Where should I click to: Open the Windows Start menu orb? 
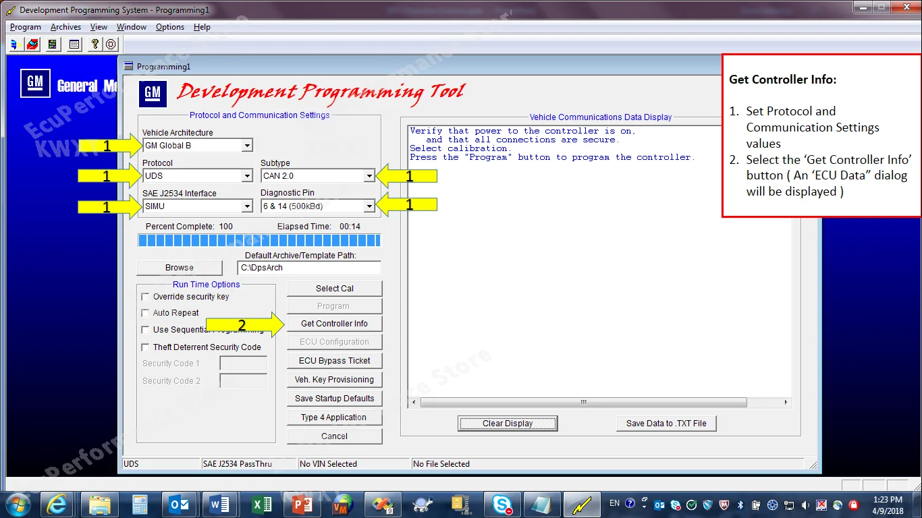click(x=18, y=505)
